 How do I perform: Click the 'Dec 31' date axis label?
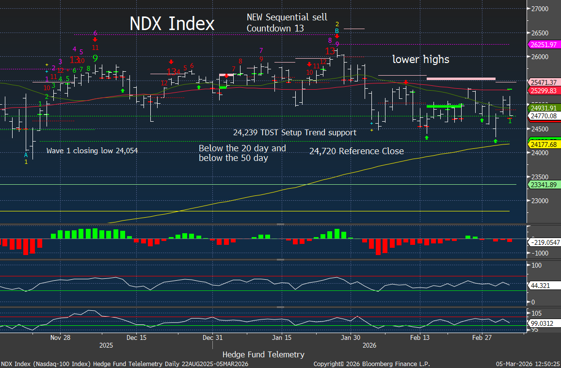tap(212, 337)
